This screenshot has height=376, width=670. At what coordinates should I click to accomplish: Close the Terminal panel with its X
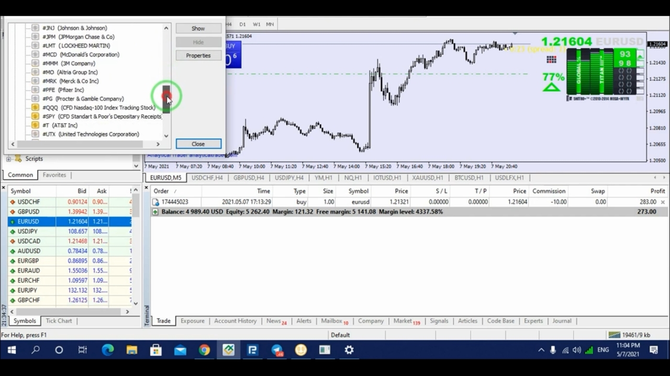[147, 187]
